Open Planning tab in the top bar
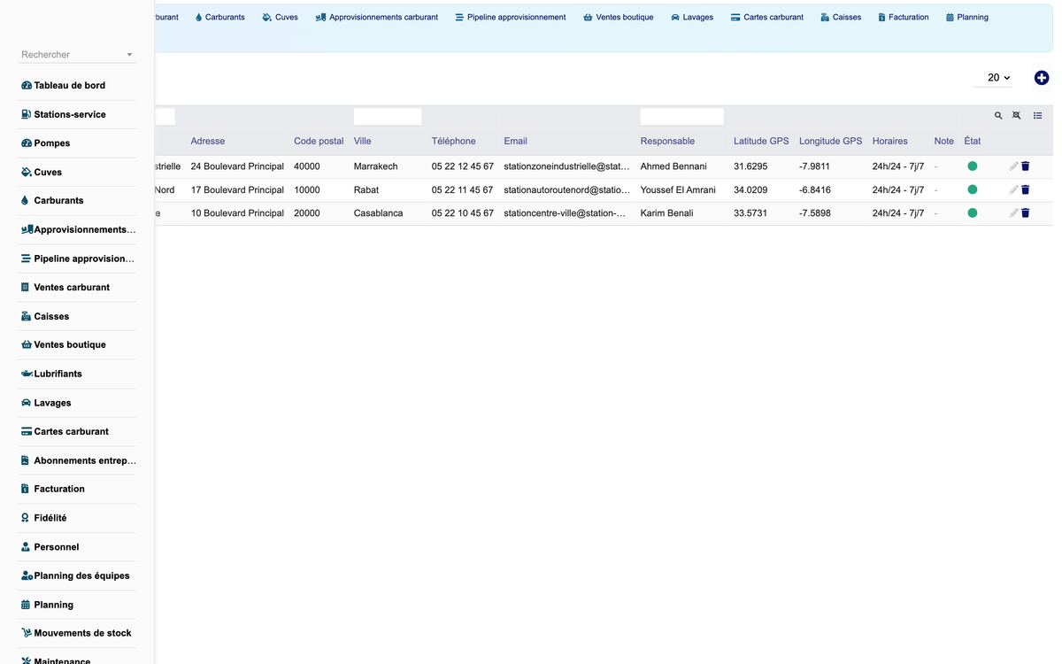Screen dimensions: 1062x664 pyautogui.click(x=967, y=17)
